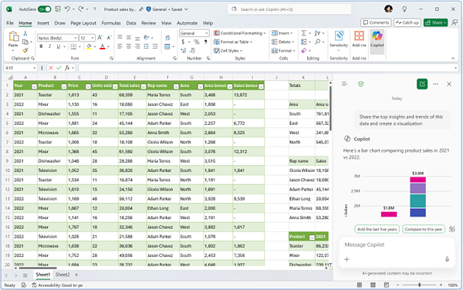Toggle Underline formatting
Image resolution: width=463 pixels, height=290 pixels.
58,46
